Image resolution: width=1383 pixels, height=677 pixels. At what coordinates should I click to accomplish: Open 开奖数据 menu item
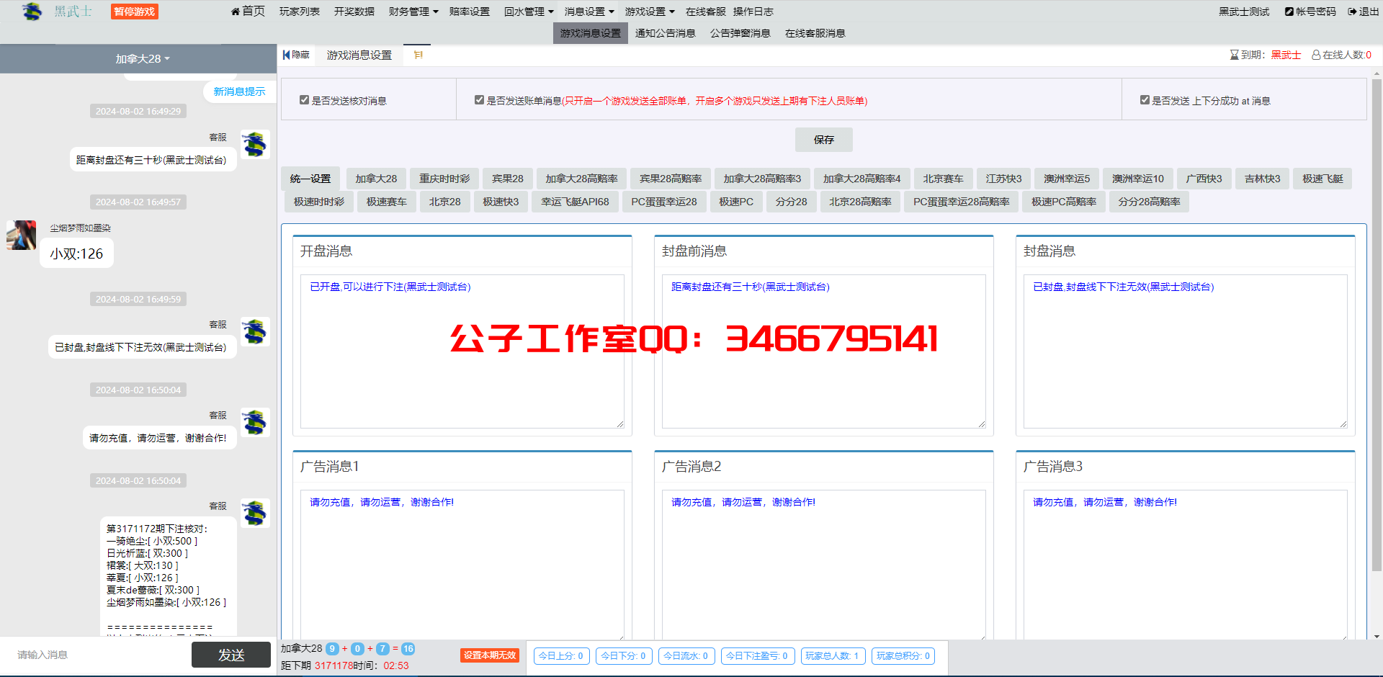tap(354, 12)
